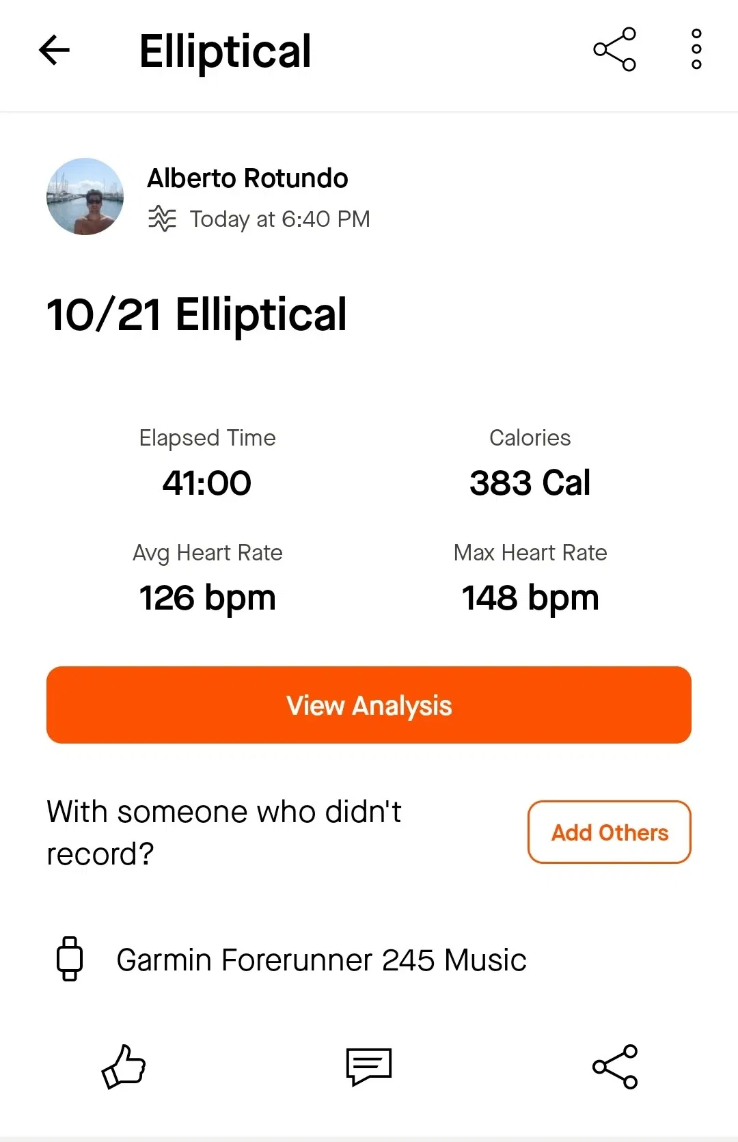The height and width of the screenshot is (1142, 738).
Task: Tap the watch device icon
Action: point(70,959)
